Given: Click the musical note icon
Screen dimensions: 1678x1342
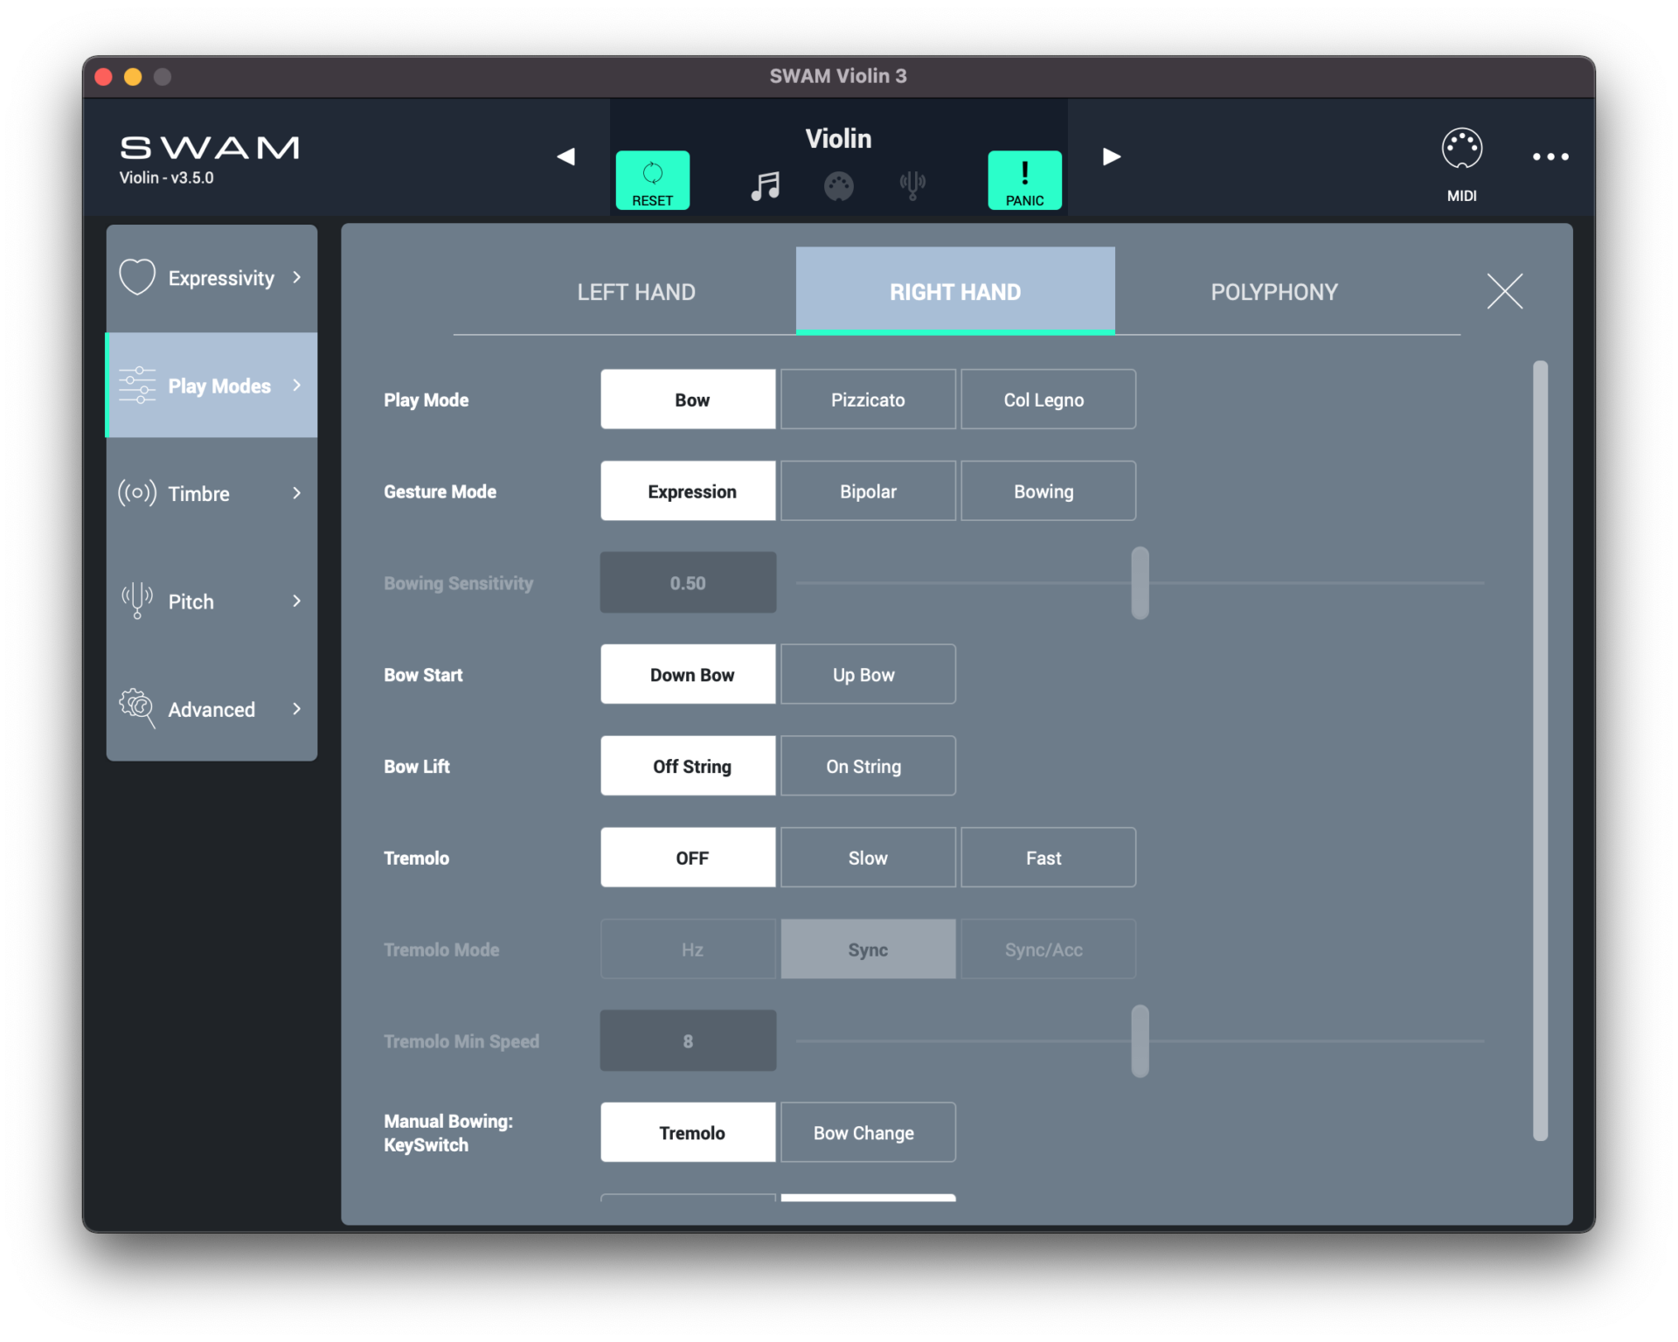Looking at the screenshot, I should click(x=764, y=184).
